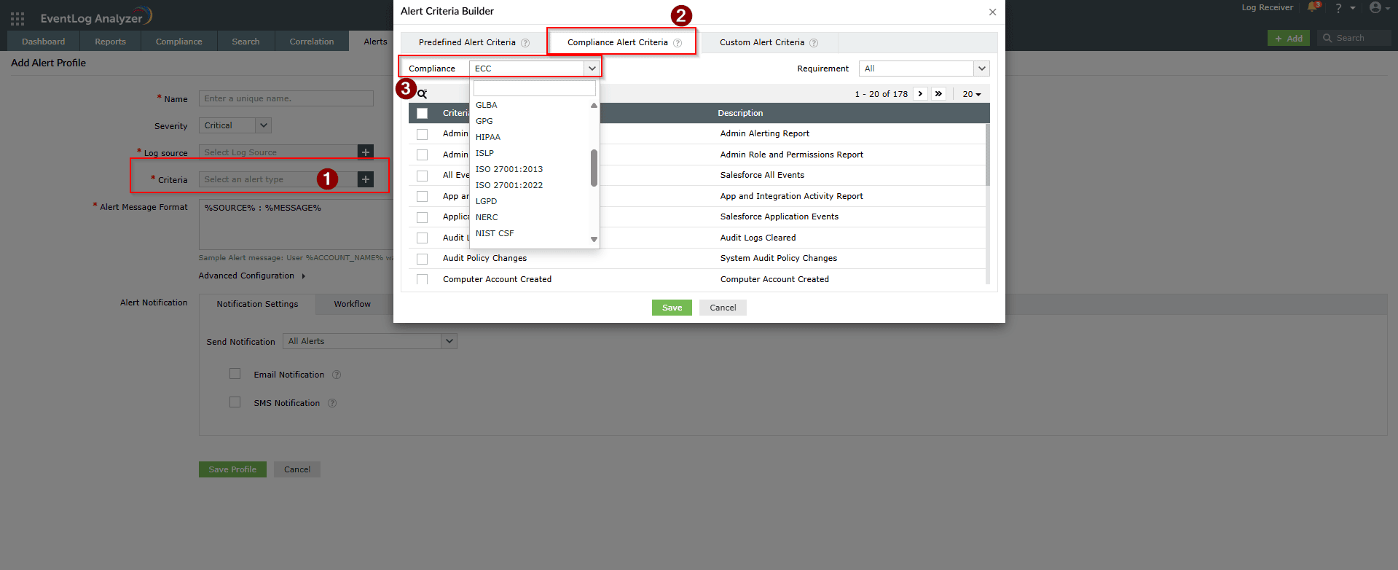1398x570 pixels.
Task: Open the Log Receiver link
Action: (x=1268, y=7)
